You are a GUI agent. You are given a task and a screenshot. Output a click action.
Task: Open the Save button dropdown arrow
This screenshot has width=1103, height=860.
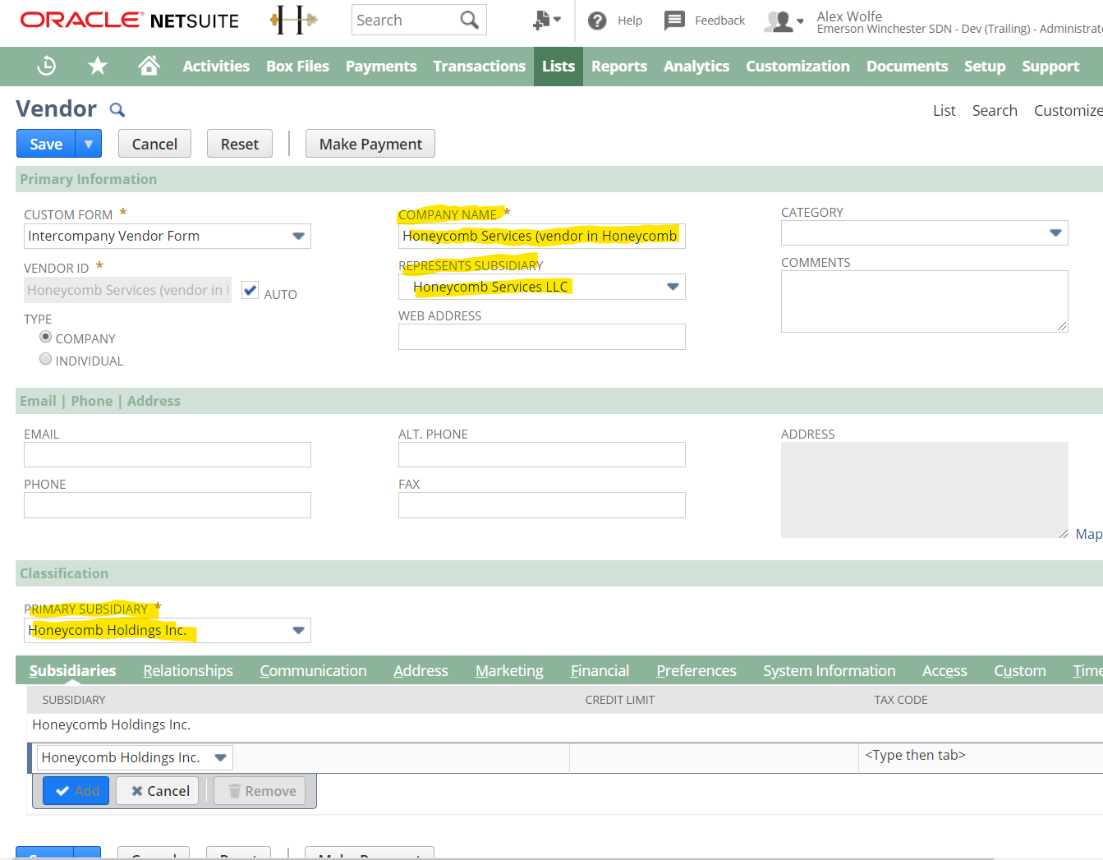tap(89, 144)
